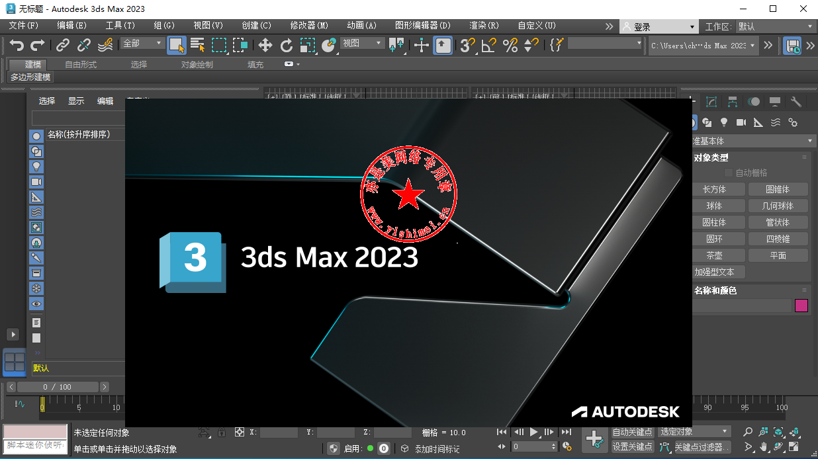The height and width of the screenshot is (459, 818).
Task: Open the Hierarchy tab in command panel
Action: pyautogui.click(x=733, y=102)
